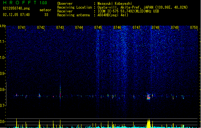Click the date stamp 02.12.05 07:40
Image resolution: width=201 pixels, height=128 pixels.
pos(16,15)
